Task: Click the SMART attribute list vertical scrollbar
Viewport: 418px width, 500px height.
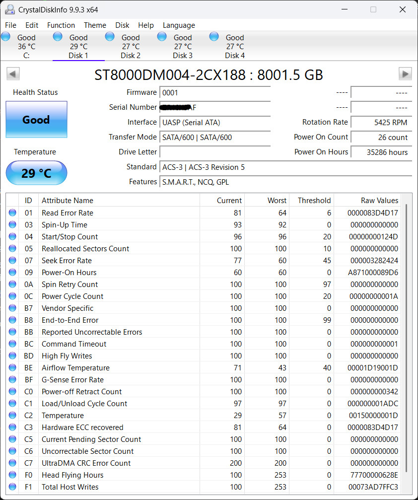Action: pos(406,339)
